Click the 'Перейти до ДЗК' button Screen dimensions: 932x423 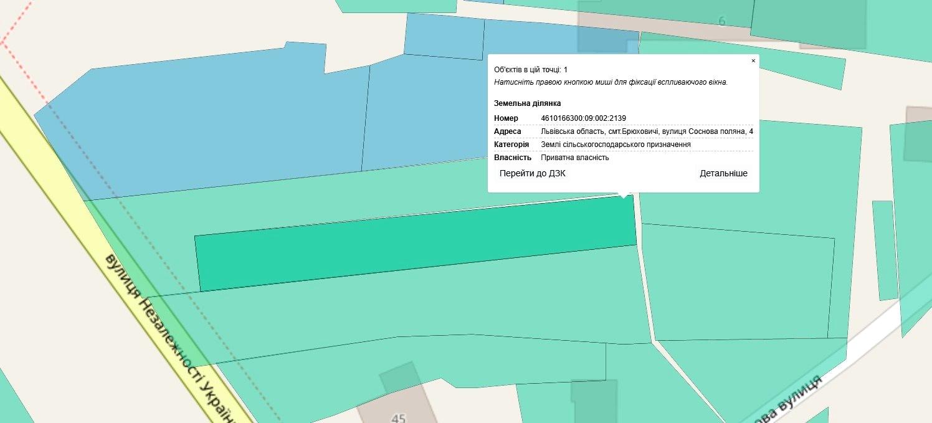[x=532, y=174]
